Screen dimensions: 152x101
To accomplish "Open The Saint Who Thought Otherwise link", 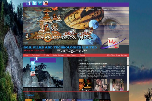I will (93, 63).
